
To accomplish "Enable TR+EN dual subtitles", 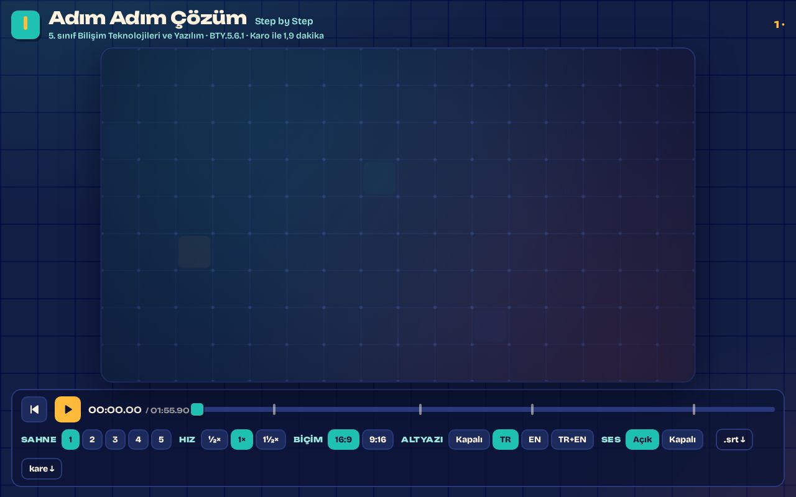I will (x=572, y=439).
